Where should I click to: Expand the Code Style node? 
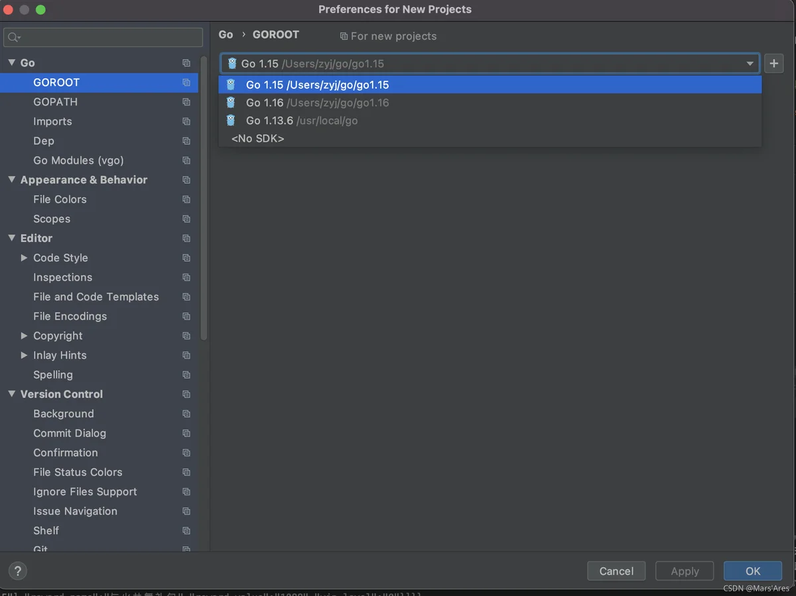pos(24,258)
